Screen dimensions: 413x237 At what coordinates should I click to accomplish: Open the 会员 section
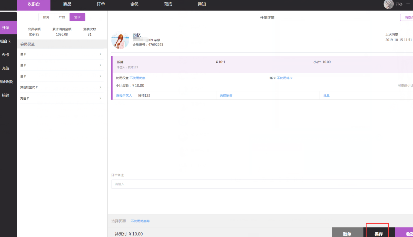pyautogui.click(x=134, y=4)
